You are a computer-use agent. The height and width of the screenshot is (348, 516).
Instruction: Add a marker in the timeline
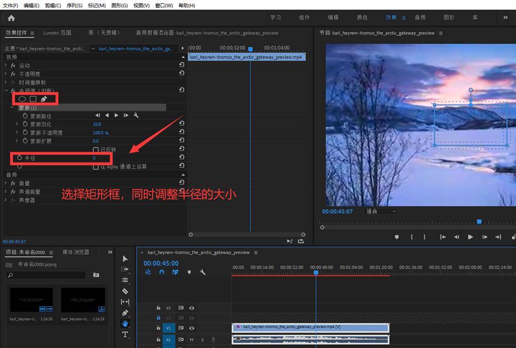(189, 272)
